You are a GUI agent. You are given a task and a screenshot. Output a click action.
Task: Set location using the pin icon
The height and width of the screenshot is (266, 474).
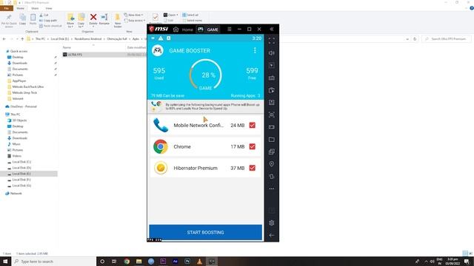tap(272, 164)
